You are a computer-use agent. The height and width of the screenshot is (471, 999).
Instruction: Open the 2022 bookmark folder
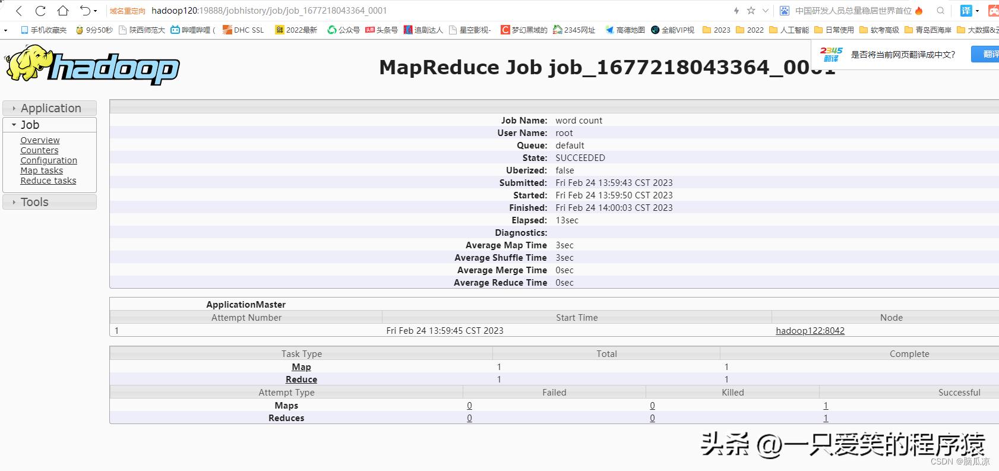pos(750,30)
